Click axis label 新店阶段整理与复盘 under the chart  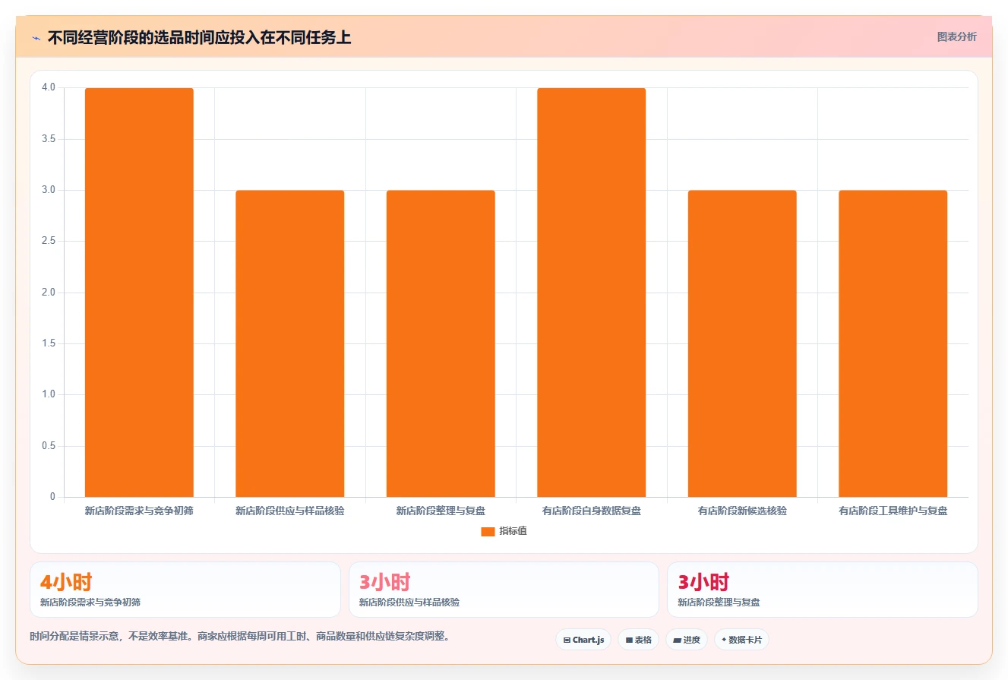pyautogui.click(x=441, y=511)
